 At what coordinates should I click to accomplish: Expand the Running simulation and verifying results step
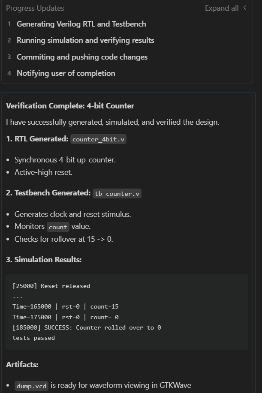(x=85, y=40)
